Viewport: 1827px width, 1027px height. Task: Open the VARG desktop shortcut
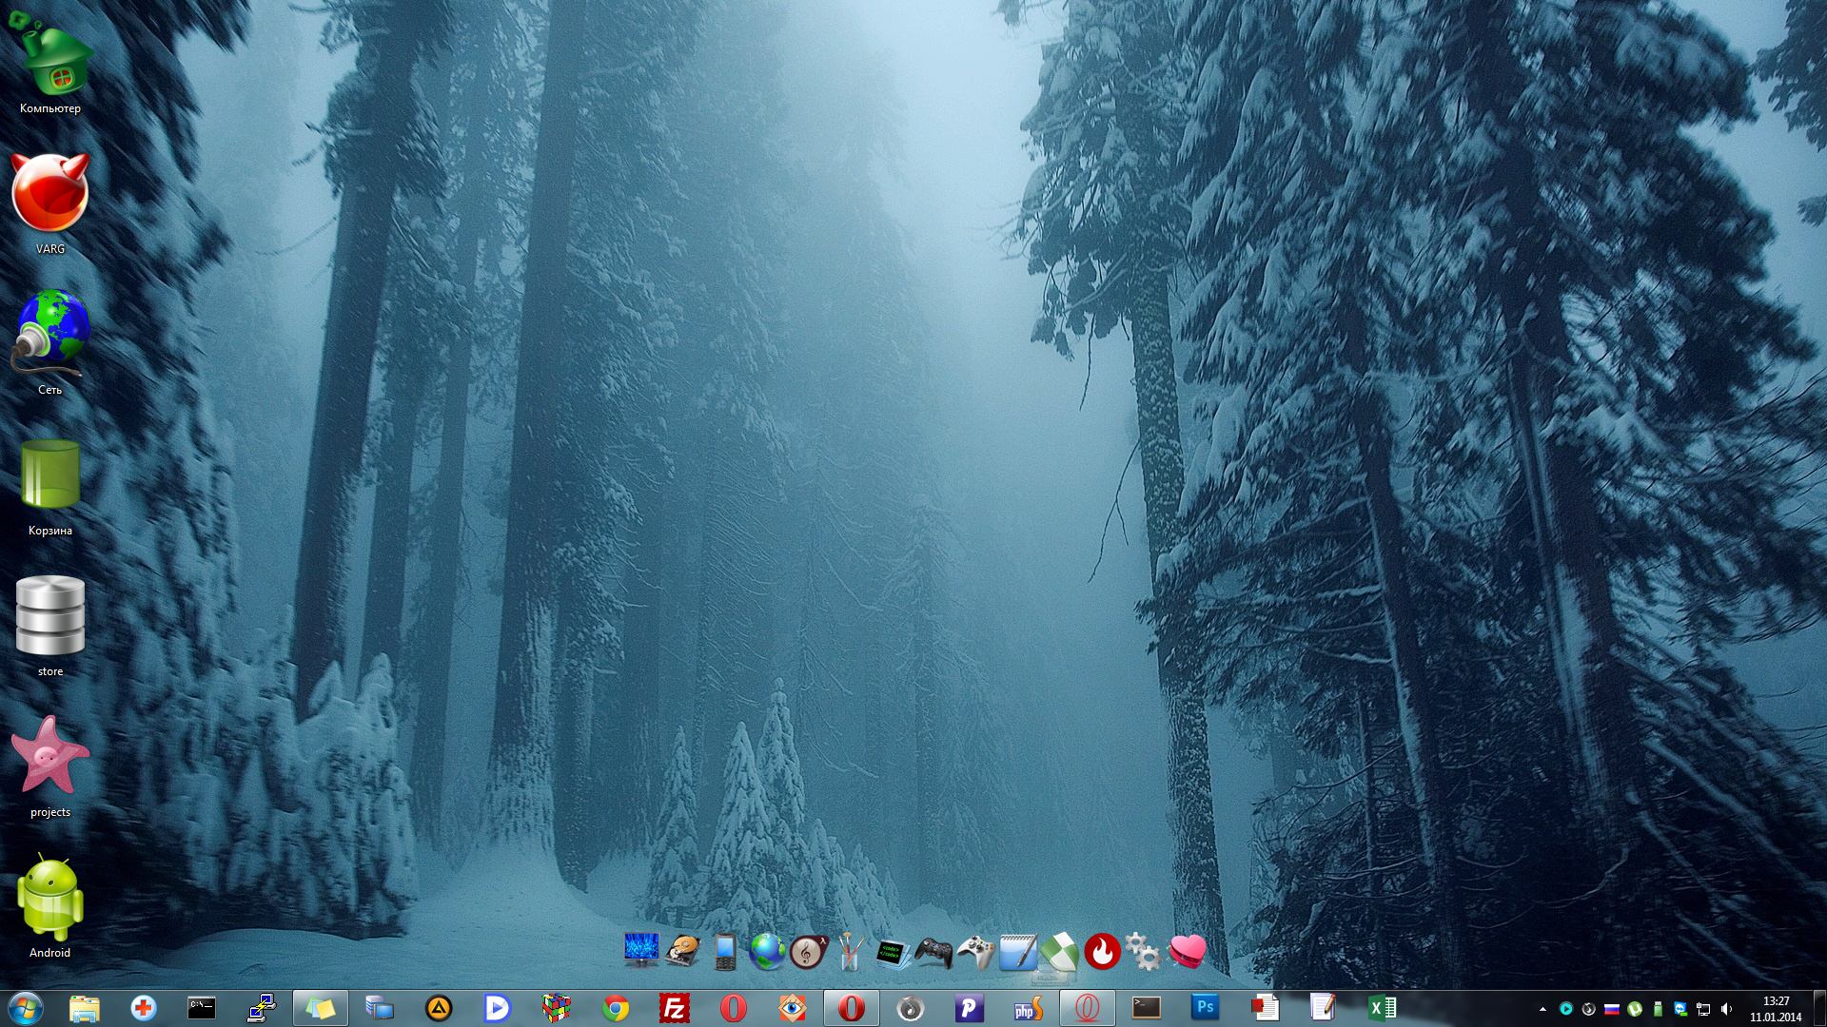(50, 202)
